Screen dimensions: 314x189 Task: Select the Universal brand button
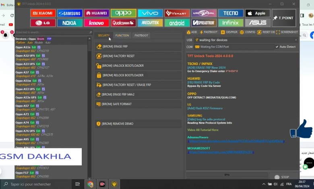click(x=204, y=13)
